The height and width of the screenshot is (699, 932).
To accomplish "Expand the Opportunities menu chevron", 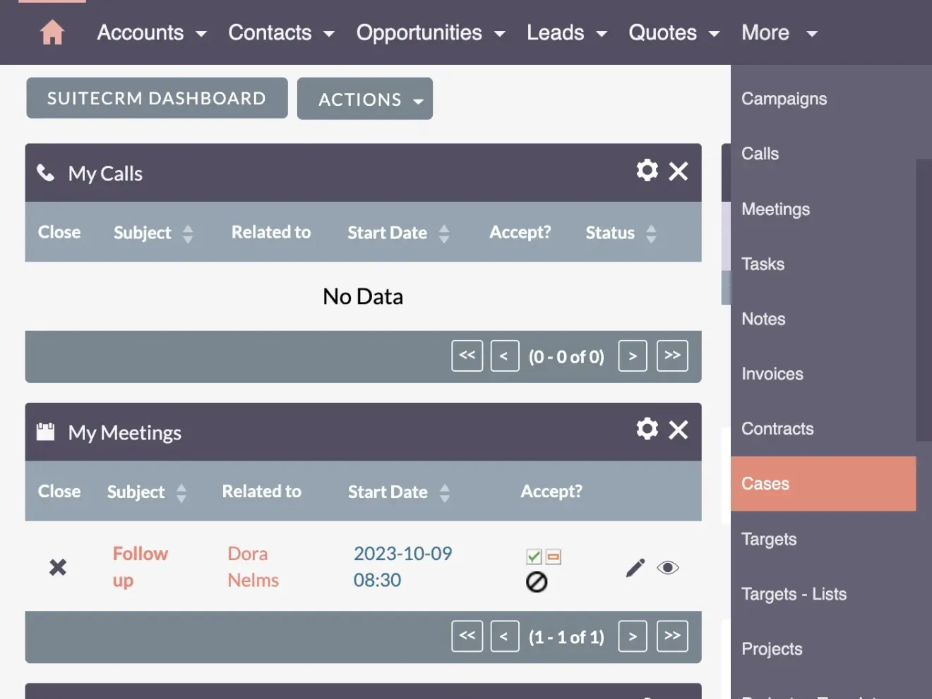I will (x=500, y=33).
